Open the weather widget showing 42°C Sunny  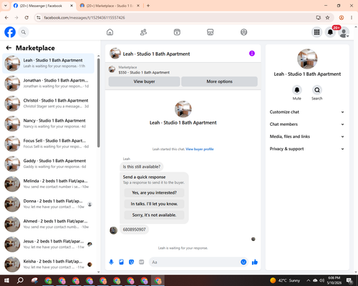click(285, 280)
